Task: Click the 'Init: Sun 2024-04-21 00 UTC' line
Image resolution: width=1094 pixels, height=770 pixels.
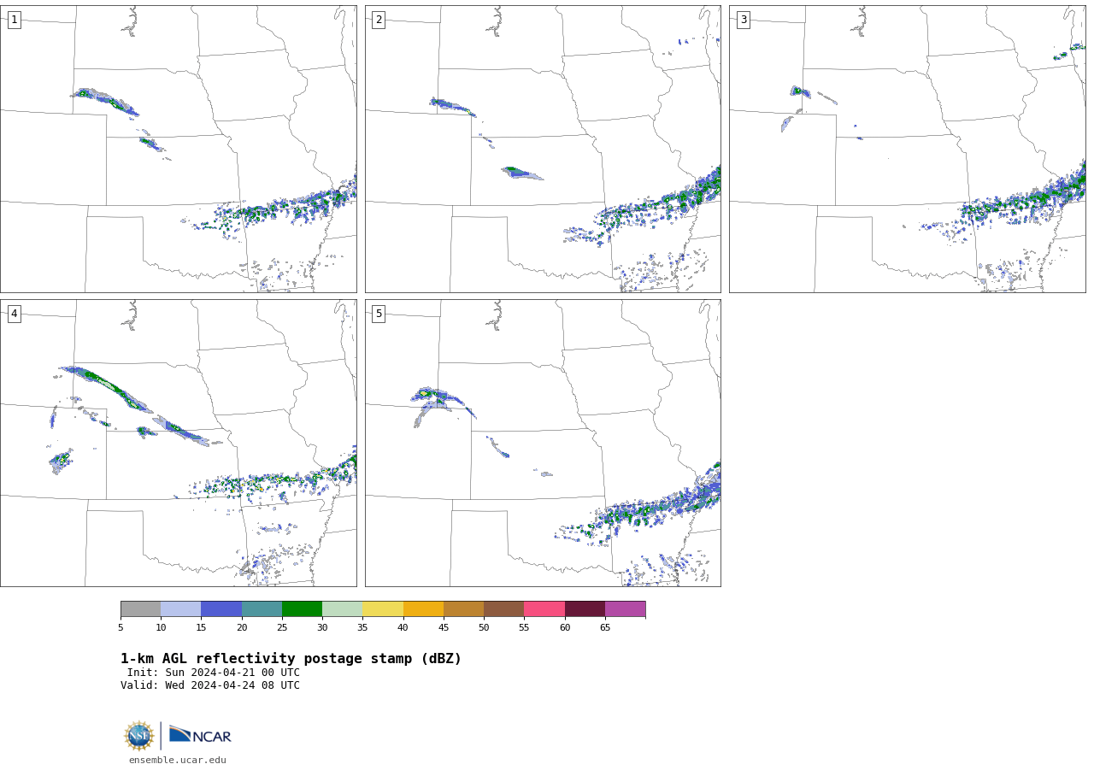Action: (x=214, y=673)
